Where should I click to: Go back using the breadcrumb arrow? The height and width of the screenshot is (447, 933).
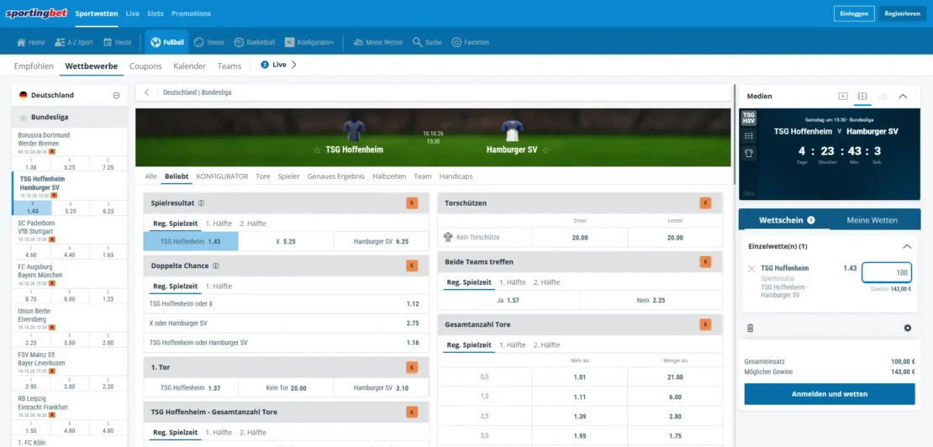[147, 92]
